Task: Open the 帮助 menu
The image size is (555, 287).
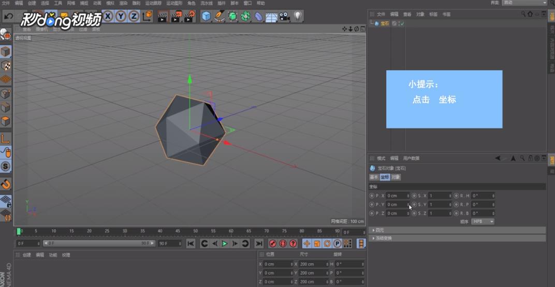Action: pyautogui.click(x=260, y=3)
